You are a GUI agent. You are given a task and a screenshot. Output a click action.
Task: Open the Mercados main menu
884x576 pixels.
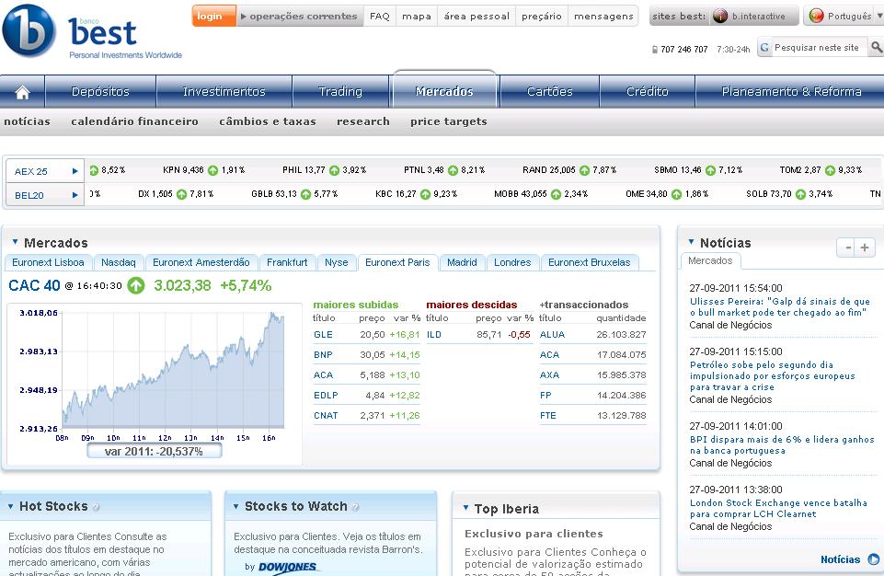tap(444, 91)
